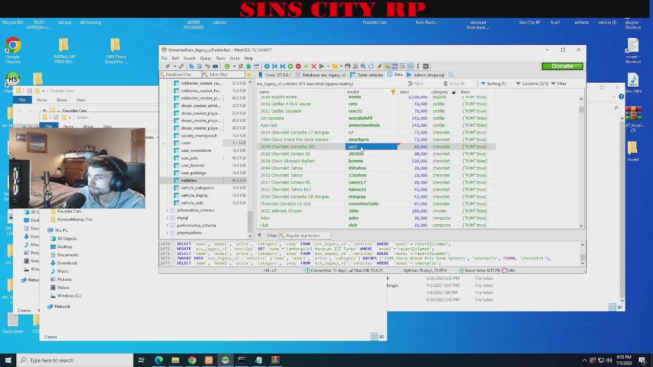Click the Show all rows button

[453, 84]
